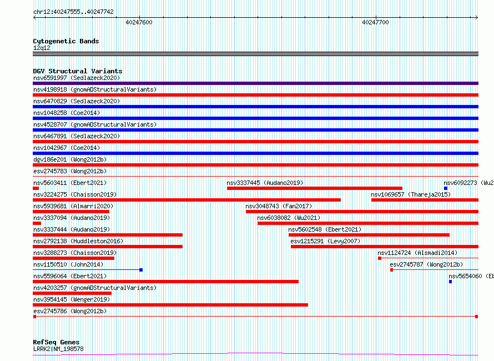Click the small red nsv3337094 variant bar
The width and height of the screenshot is (494, 361).
(x=37, y=223)
